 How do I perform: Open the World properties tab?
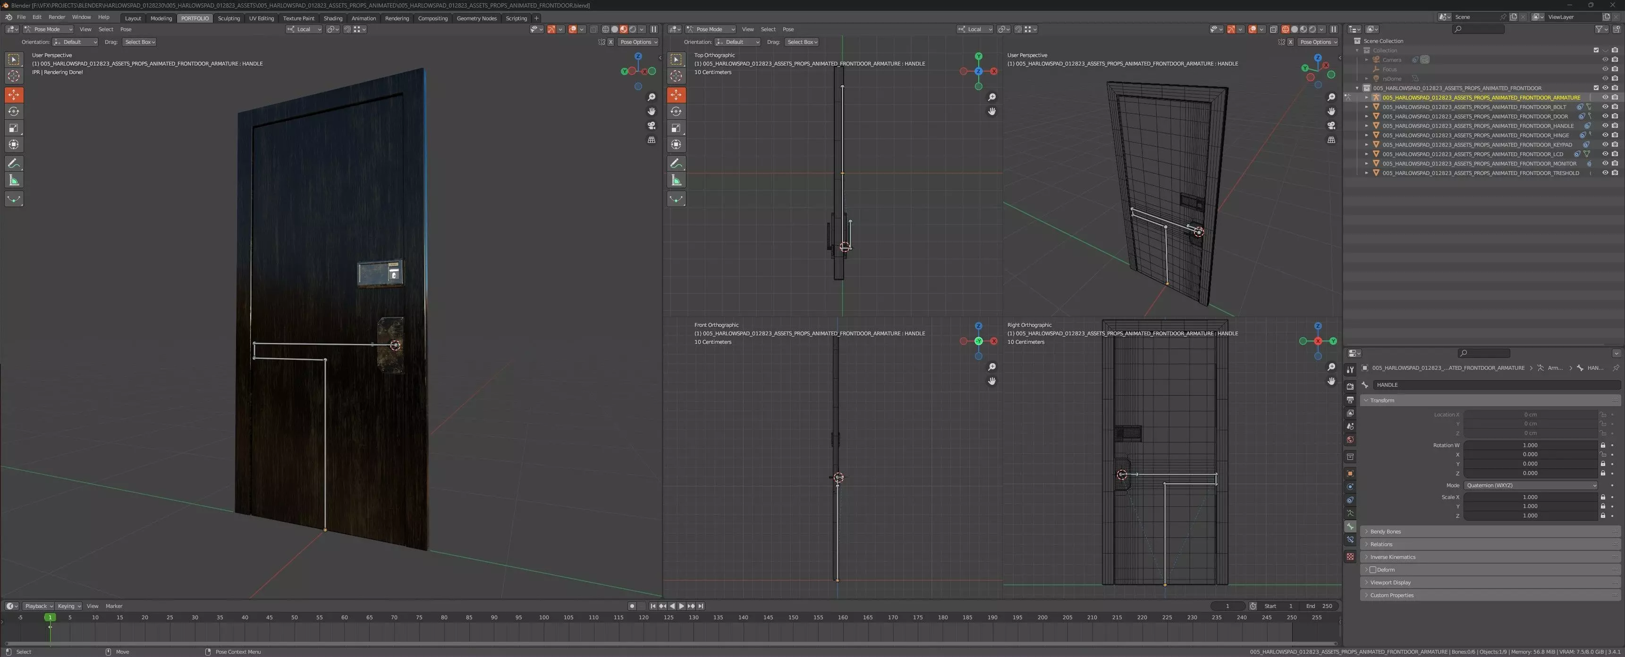[x=1350, y=440]
